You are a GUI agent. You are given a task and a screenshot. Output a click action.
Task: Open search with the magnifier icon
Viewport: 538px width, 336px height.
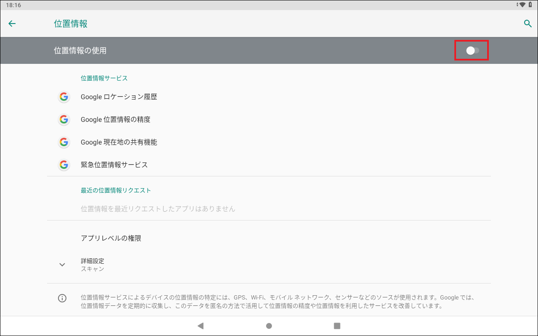point(527,24)
